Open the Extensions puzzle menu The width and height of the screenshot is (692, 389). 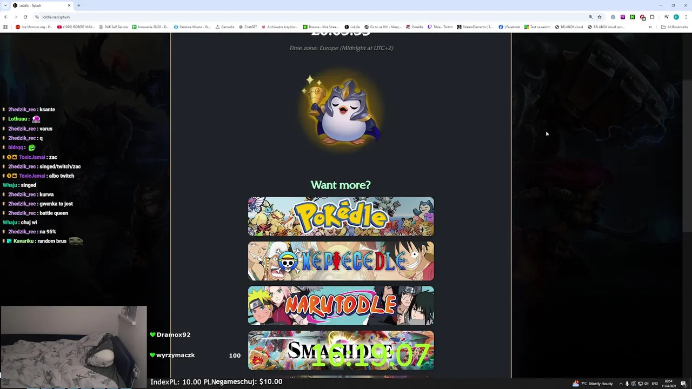pyautogui.click(x=652, y=17)
